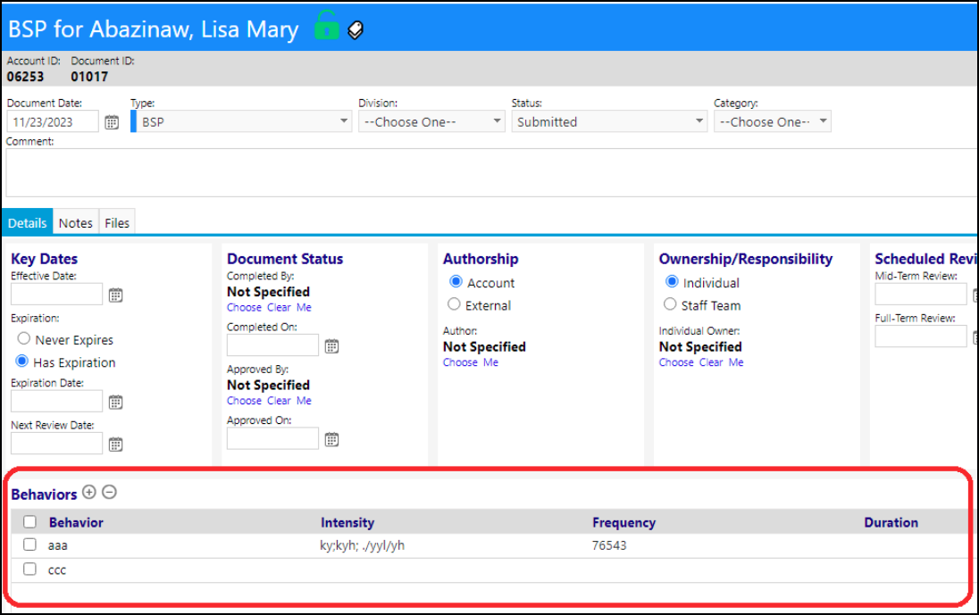The height and width of the screenshot is (615, 979).
Task: Click the Behavior column header
Action: tap(76, 523)
